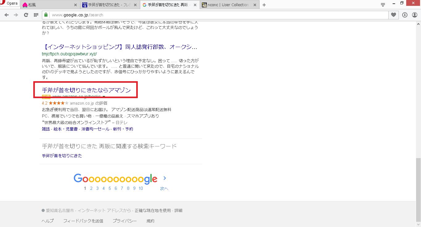Go to results page 7

(x=122, y=188)
